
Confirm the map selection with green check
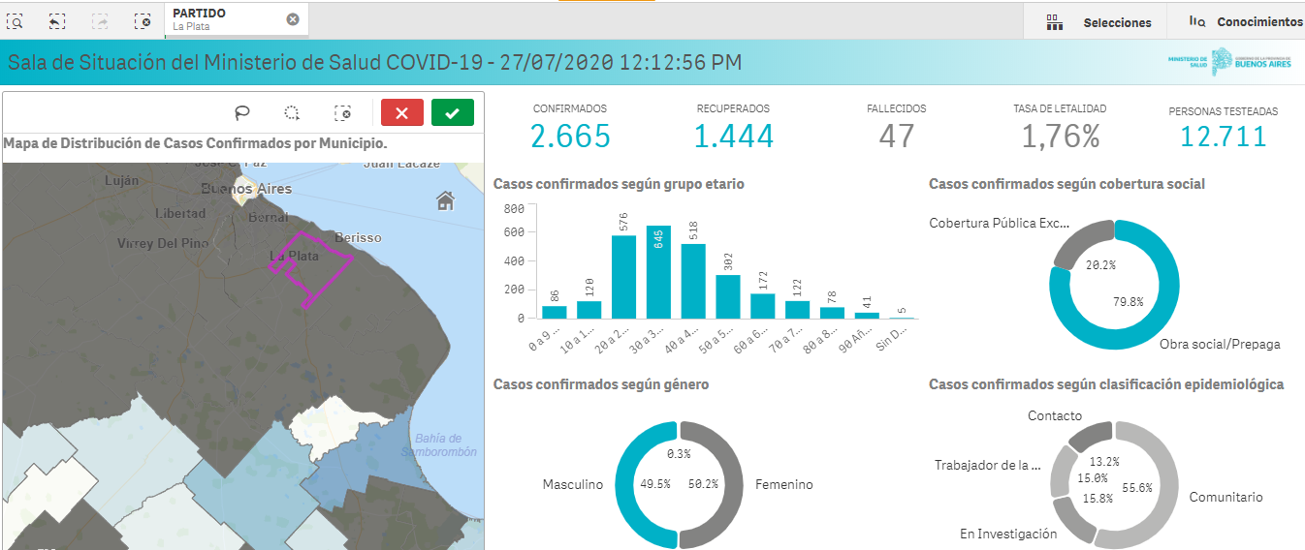point(452,113)
